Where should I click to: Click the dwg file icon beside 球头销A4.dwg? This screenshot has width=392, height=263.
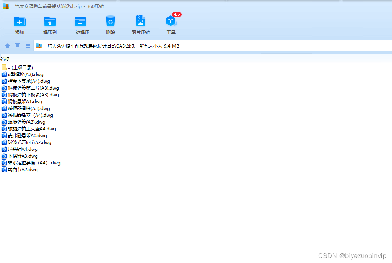(x=4, y=149)
